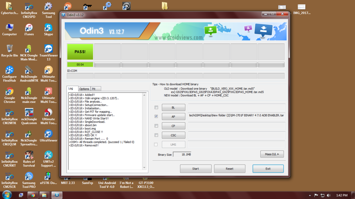Click the green PASS! status box
The height and width of the screenshot is (199, 355).
[x=80, y=52]
